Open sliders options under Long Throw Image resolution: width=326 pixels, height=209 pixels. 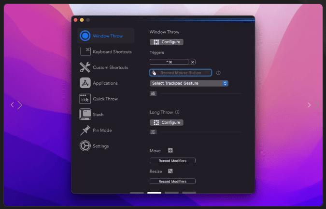coord(153,132)
